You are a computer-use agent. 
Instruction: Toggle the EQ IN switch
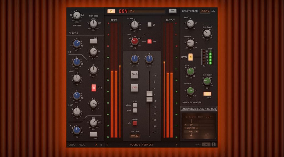[94, 88]
